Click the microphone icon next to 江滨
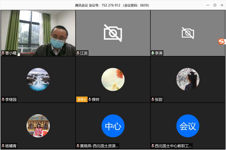 click(78, 53)
